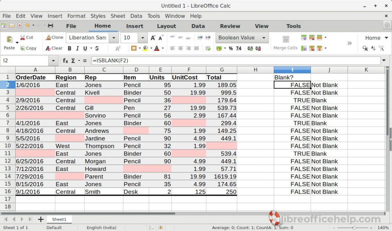The image size is (392, 231).
Task: Click the Wrap Text icon
Action: coord(208,48)
